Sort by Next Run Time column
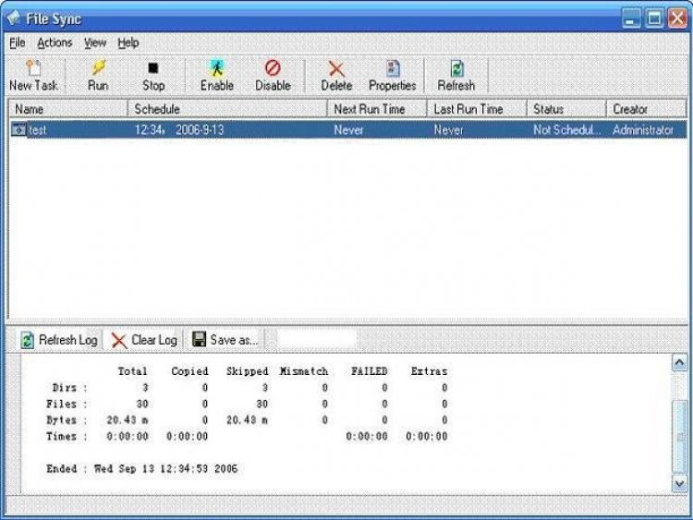This screenshot has width=693, height=520. click(x=377, y=109)
